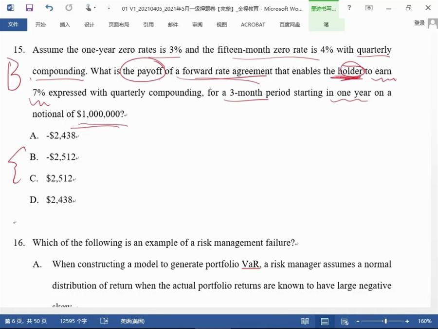Screen dimensions: 438x329
Task: Switch to the 视图 ribbon tab
Action: (x=221, y=25)
